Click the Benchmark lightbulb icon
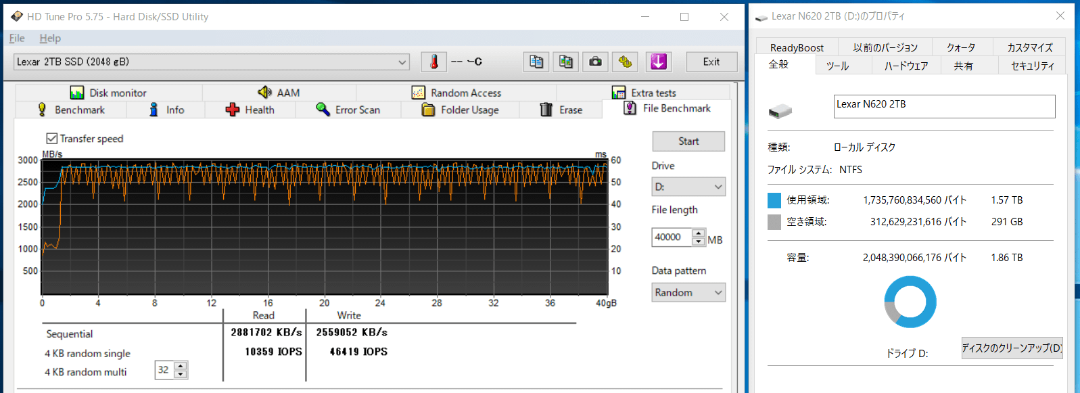 [x=42, y=110]
